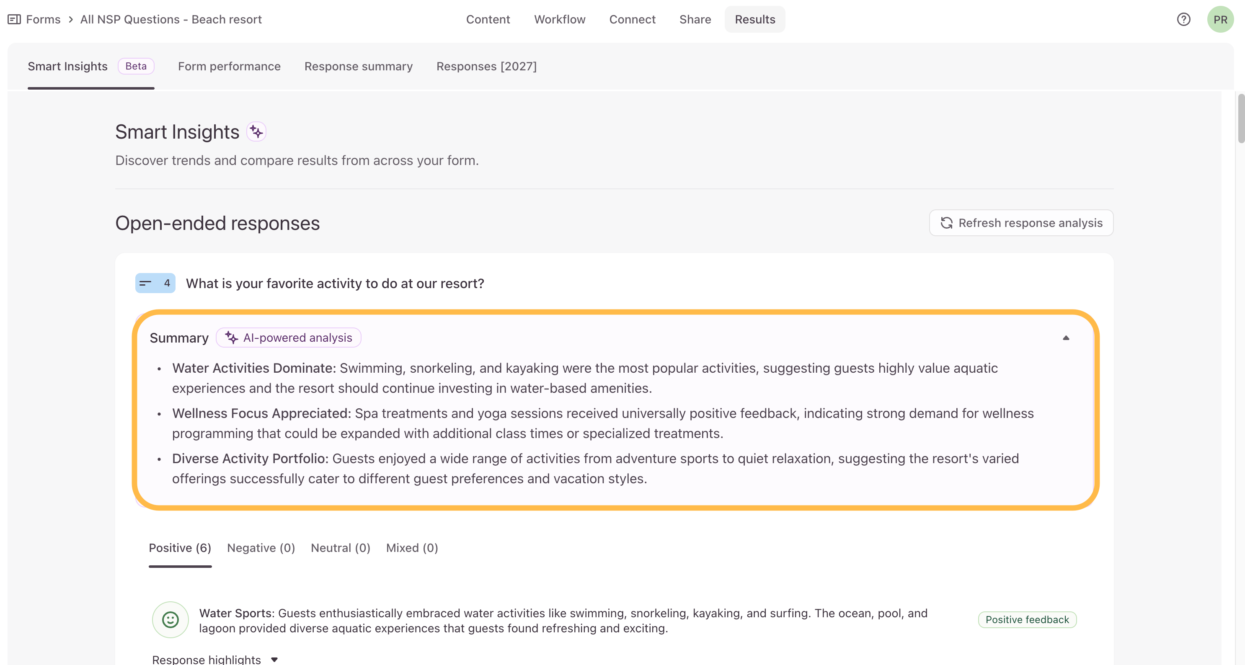The height and width of the screenshot is (665, 1245).
Task: Click the Smart Insights sparkle icon
Action: pyautogui.click(x=256, y=131)
